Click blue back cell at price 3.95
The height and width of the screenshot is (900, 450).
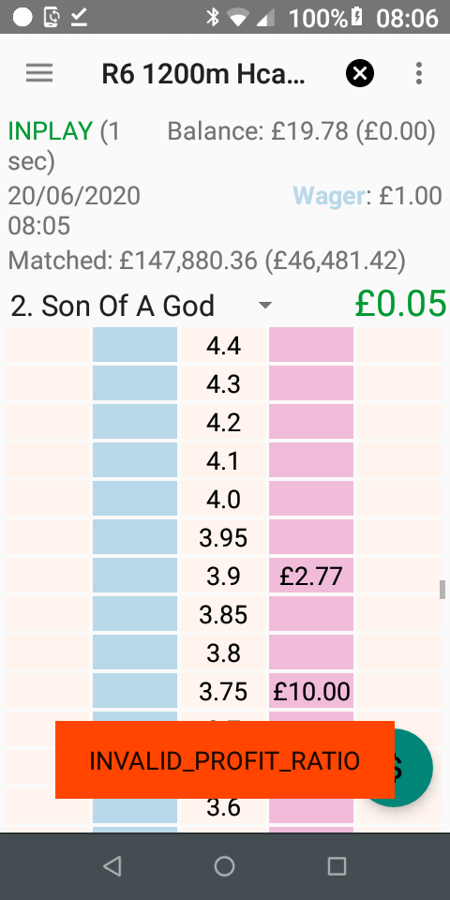click(x=135, y=536)
